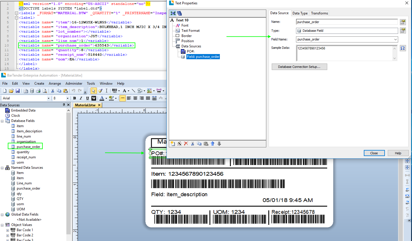Open the font size 8 dropdown
This screenshot has width=412, height=241.
pyautogui.click(x=68, y=98)
